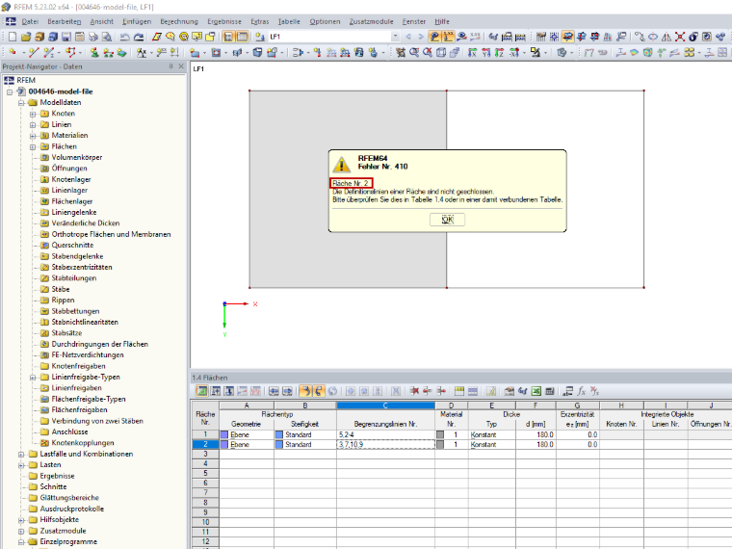Collapse the Modelldaten folder
This screenshot has width=732, height=549.
20,103
